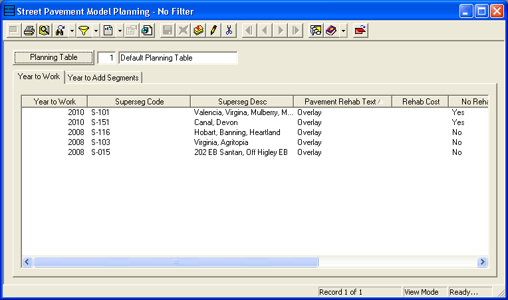Click the grayed first toolbar grid icon
Screen dimensions: 508x300
13,31
